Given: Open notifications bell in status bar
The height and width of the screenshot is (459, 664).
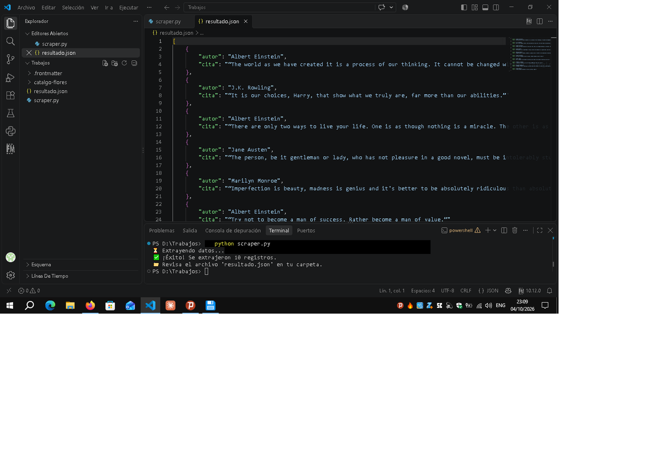Looking at the screenshot, I should click(549, 291).
